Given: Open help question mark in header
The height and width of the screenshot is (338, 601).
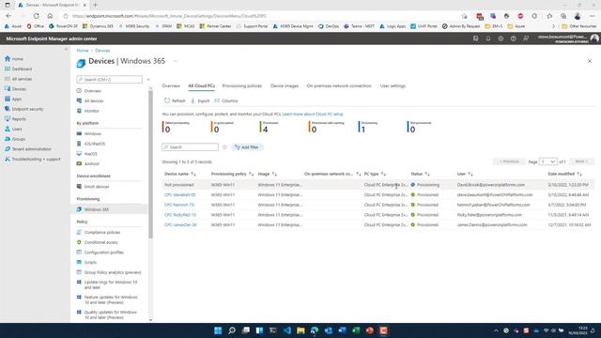Looking at the screenshot, I should 514,38.
